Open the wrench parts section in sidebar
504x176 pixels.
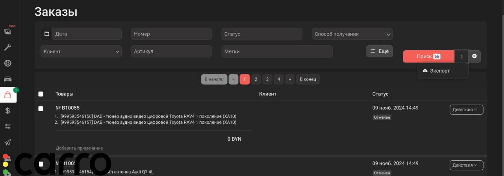(7, 48)
